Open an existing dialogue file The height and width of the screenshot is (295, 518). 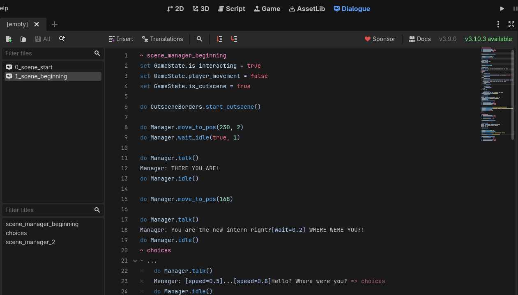click(23, 39)
